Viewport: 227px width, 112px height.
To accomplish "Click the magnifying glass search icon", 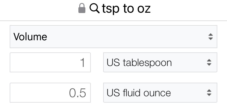I will tap(94, 8).
